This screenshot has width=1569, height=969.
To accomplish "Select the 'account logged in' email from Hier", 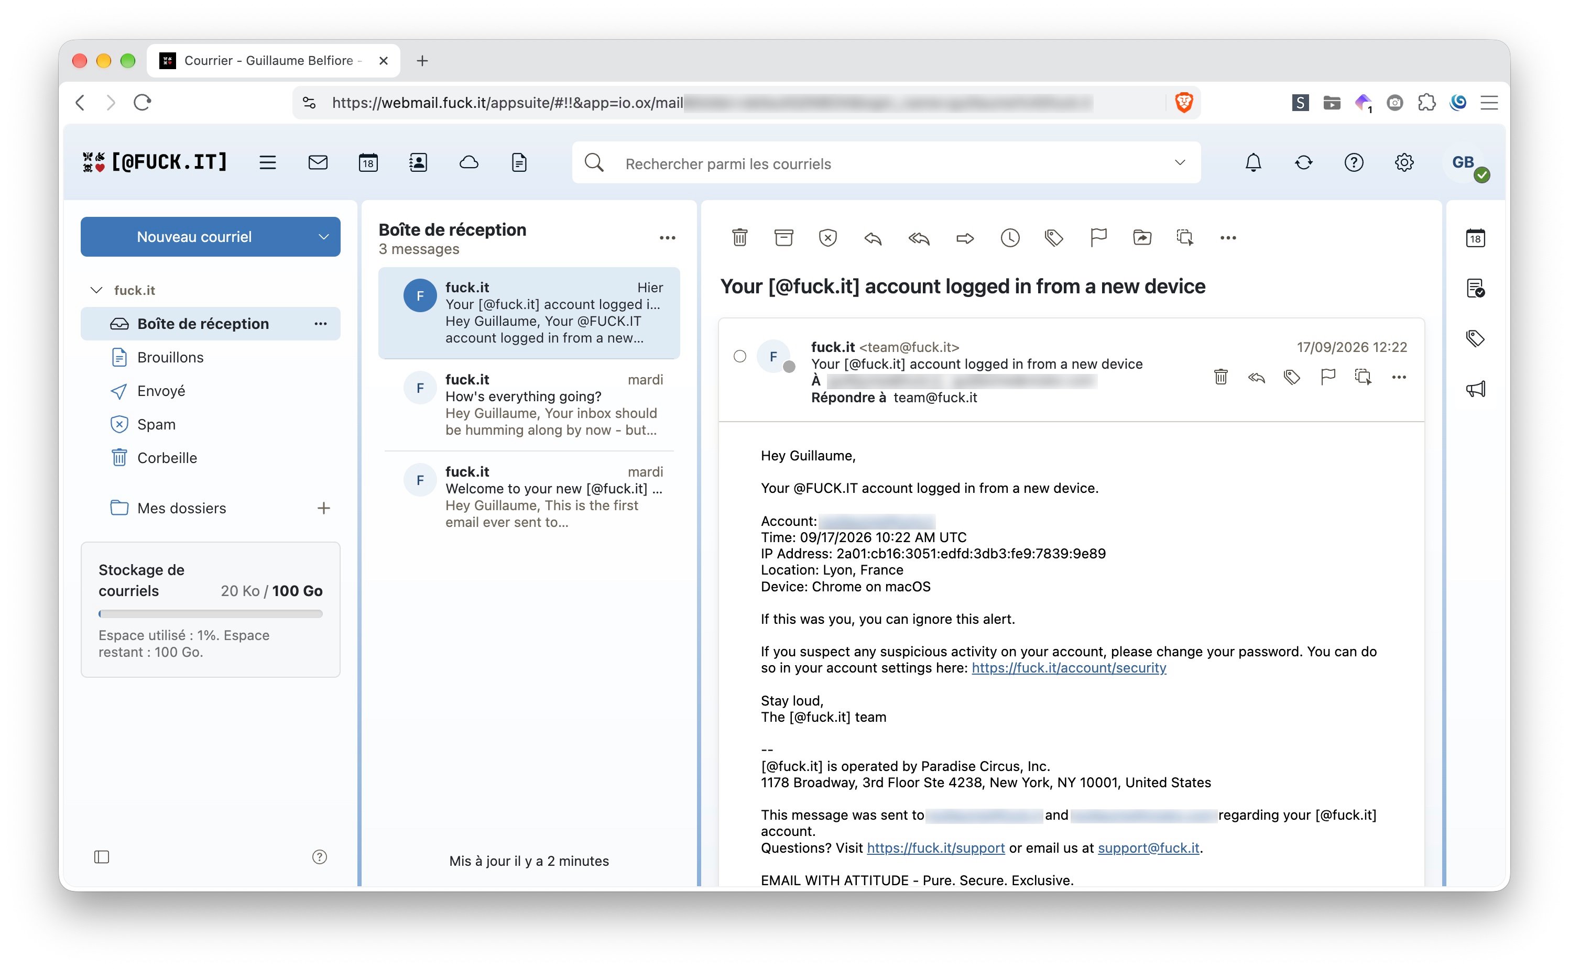I will tap(529, 313).
